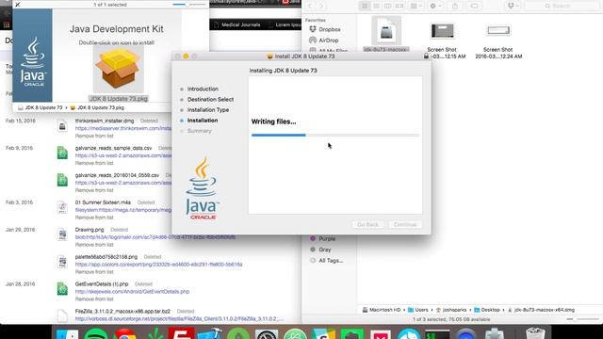Click file icon next to 01 Summer Sixteen.m4a

tap(62, 207)
